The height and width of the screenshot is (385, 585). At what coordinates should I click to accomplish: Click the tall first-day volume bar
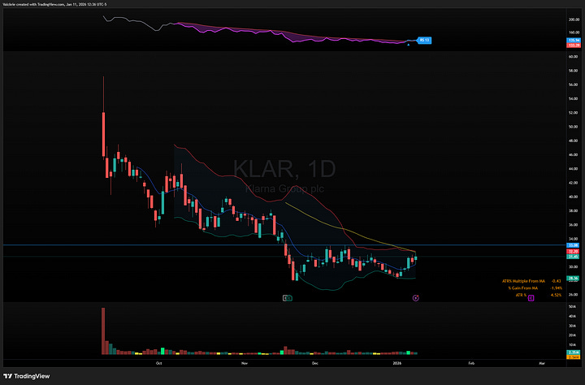pyautogui.click(x=103, y=331)
